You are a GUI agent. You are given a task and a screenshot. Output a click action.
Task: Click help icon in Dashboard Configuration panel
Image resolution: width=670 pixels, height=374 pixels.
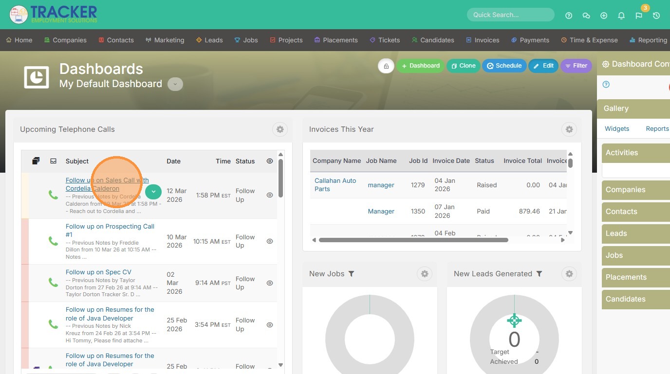606,85
